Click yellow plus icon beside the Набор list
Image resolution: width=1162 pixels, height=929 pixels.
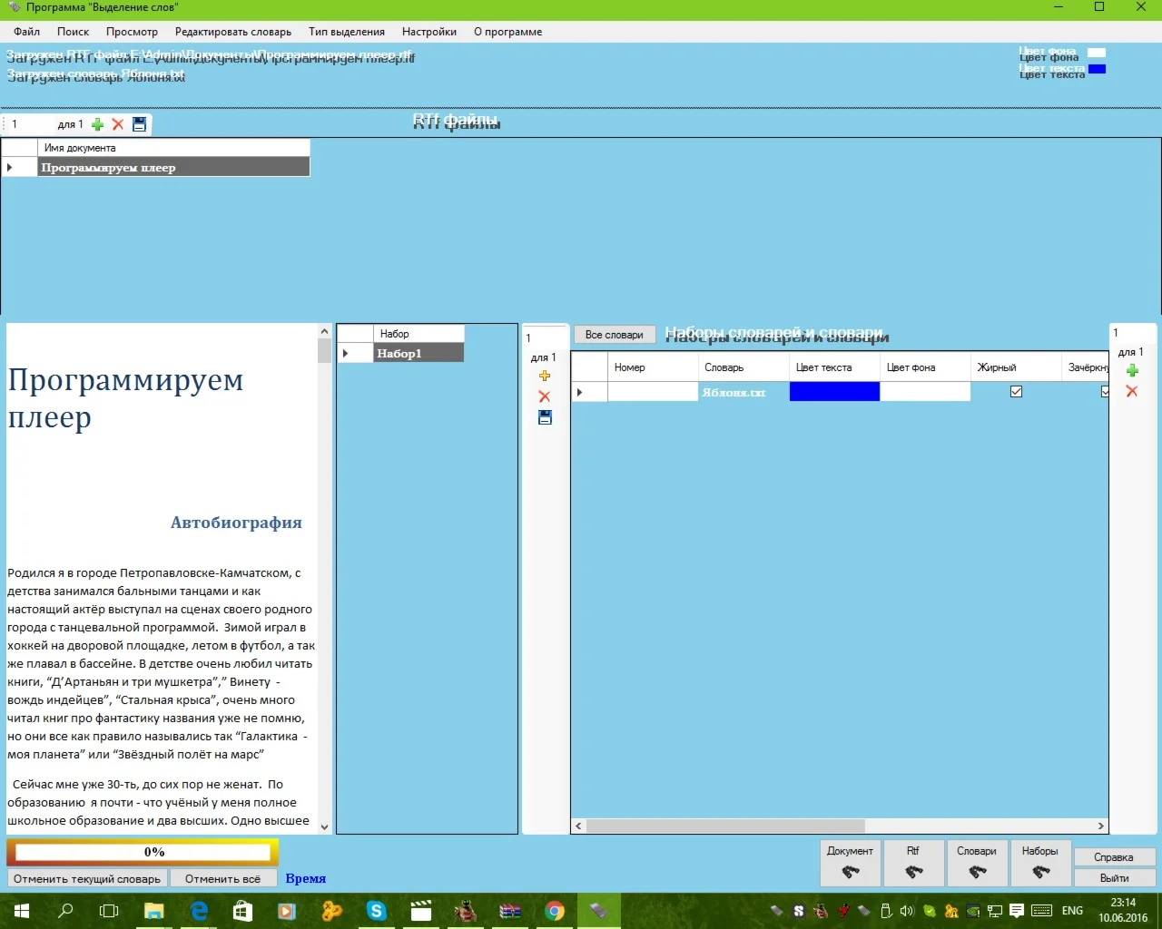coord(545,376)
